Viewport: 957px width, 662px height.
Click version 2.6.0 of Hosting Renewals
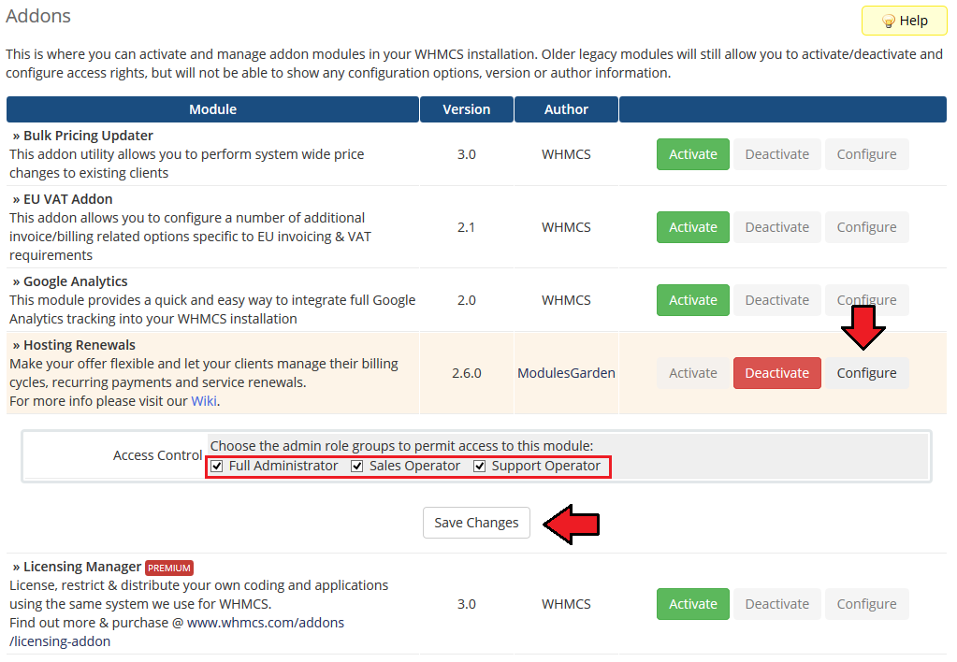(x=466, y=373)
